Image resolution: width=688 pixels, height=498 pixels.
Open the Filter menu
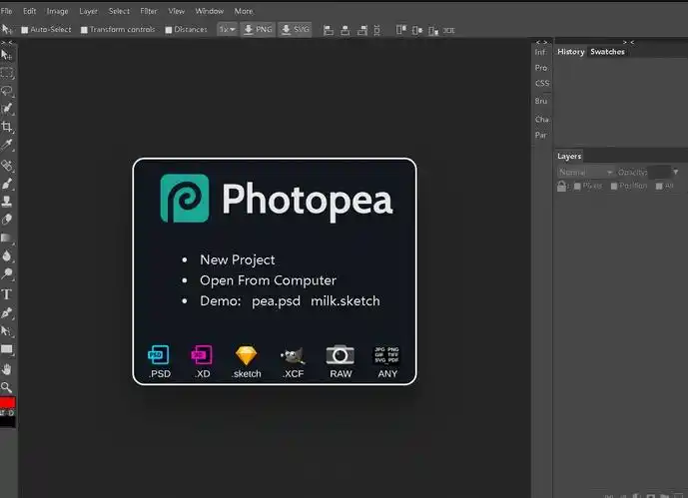point(149,11)
